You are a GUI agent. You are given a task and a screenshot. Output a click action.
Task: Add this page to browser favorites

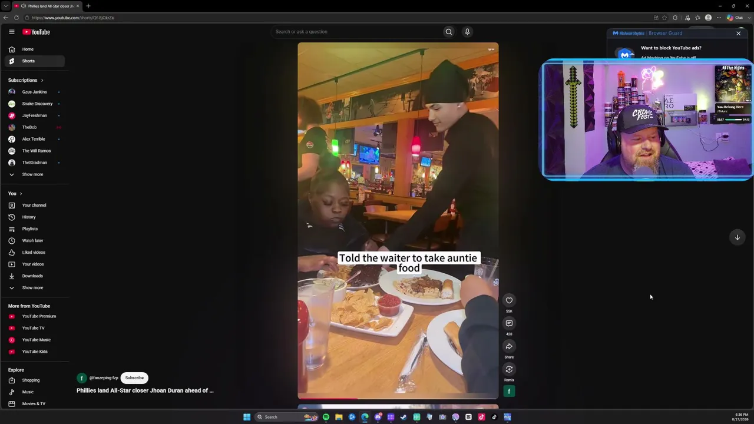click(x=664, y=18)
